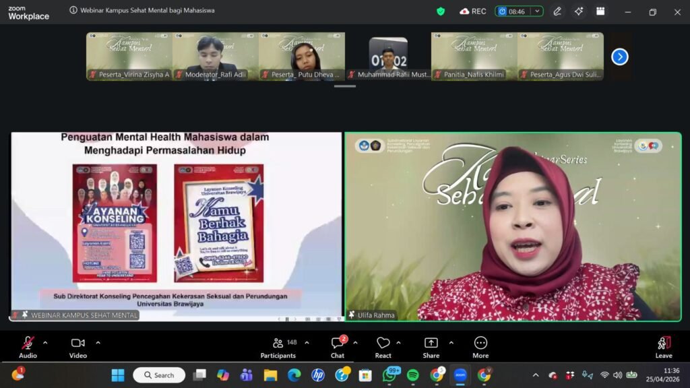Click the Share screen icon
The image size is (690, 388).
coord(431,344)
